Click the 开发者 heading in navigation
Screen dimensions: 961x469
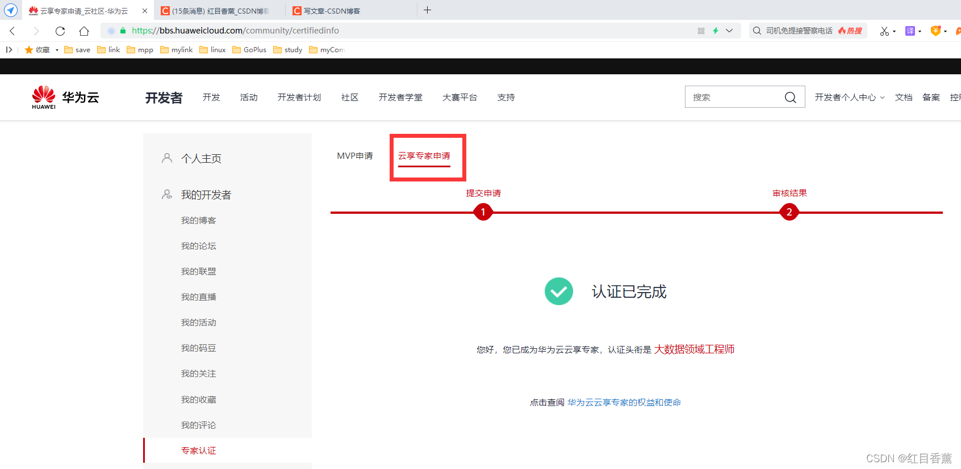coord(164,98)
